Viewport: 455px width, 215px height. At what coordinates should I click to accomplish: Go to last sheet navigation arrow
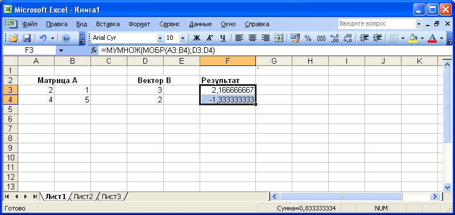coord(35,197)
